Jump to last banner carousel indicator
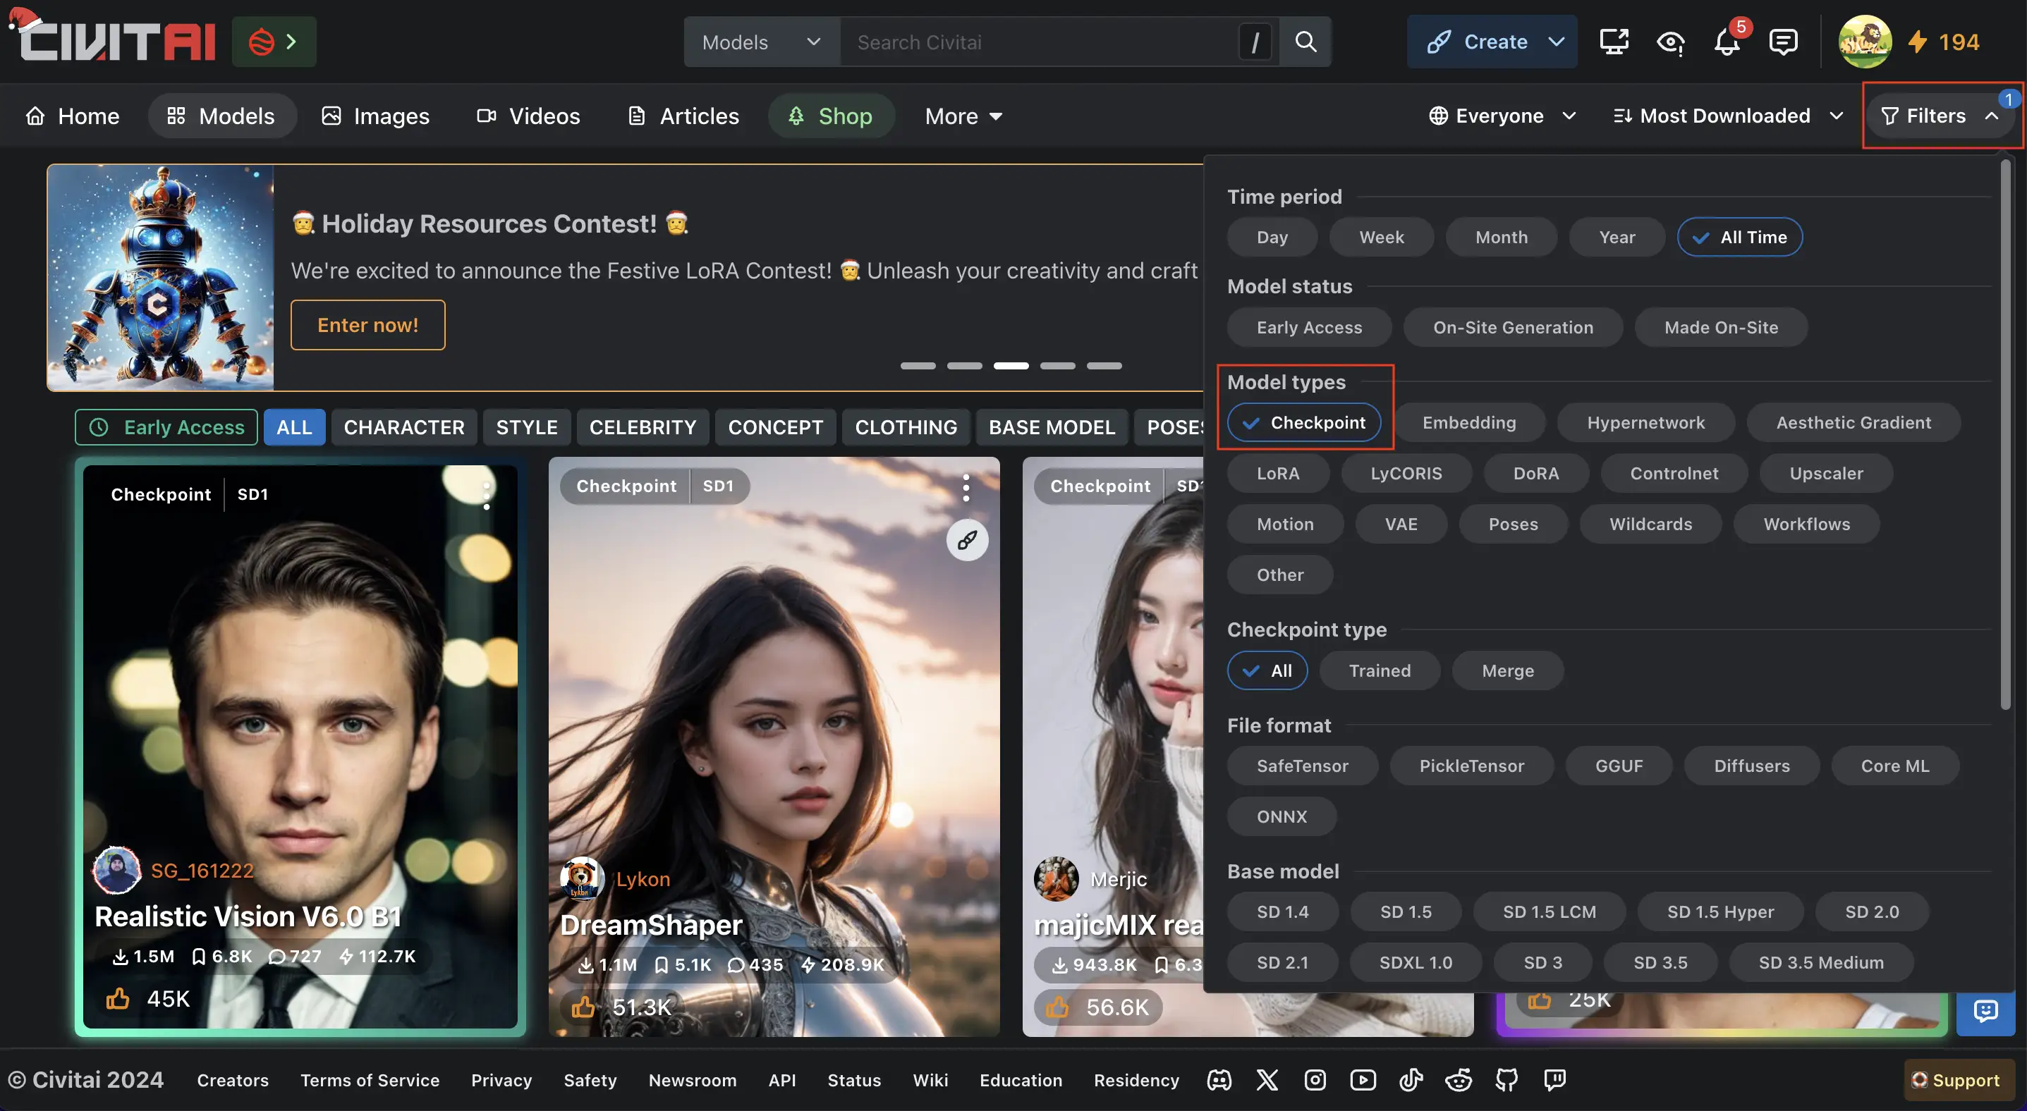This screenshot has width=2027, height=1111. (1104, 366)
